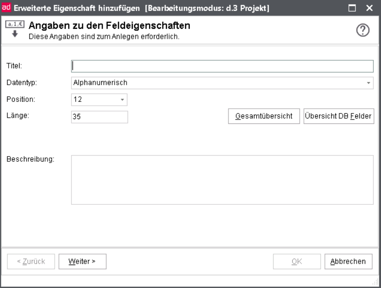Click the resize grip in bottom-right corner

[376, 283]
